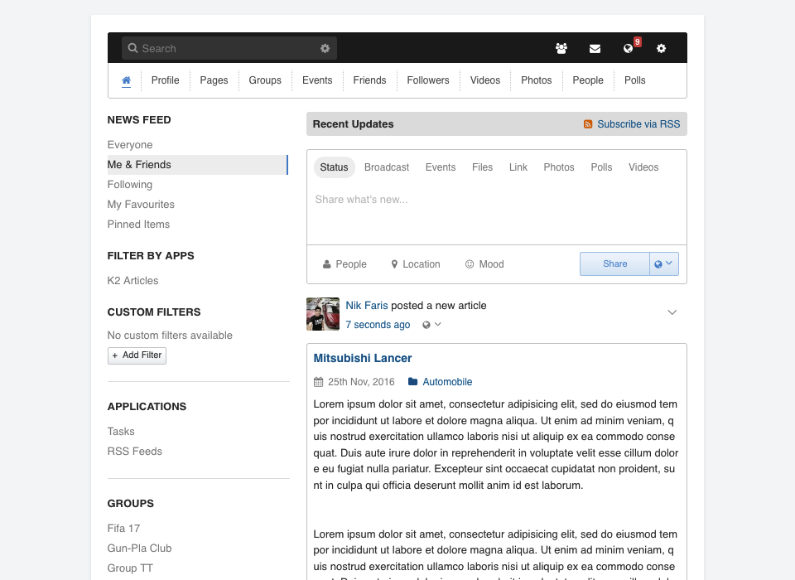Click the settings gear in top right
The width and height of the screenshot is (795, 580).
pos(661,49)
